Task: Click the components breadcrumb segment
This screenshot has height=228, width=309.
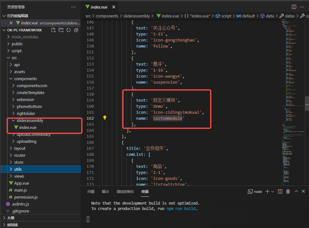Action: pos(107,16)
